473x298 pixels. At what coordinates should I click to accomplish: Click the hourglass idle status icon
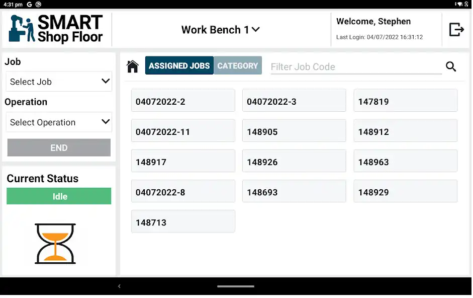coord(55,243)
